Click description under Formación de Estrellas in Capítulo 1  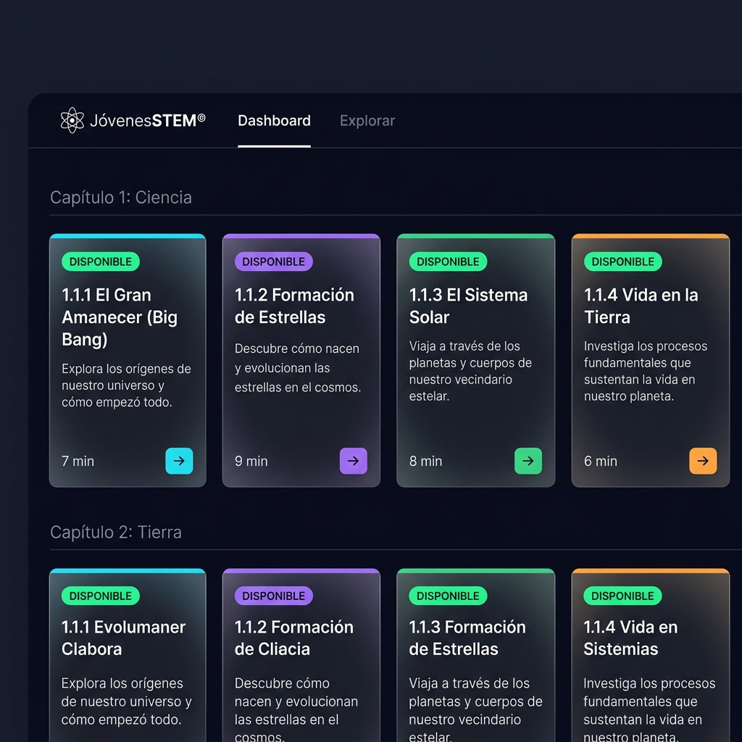point(298,367)
